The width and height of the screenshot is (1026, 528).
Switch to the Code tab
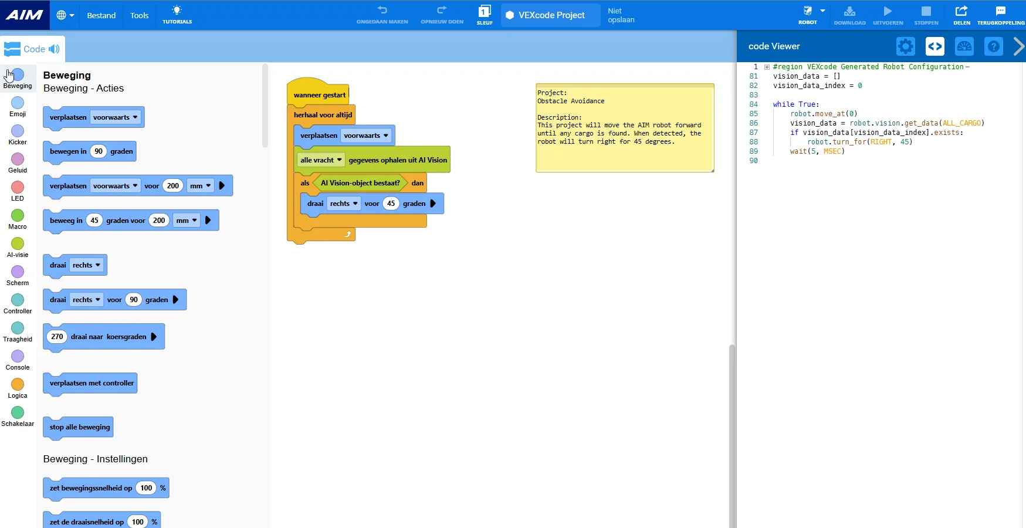tap(32, 49)
